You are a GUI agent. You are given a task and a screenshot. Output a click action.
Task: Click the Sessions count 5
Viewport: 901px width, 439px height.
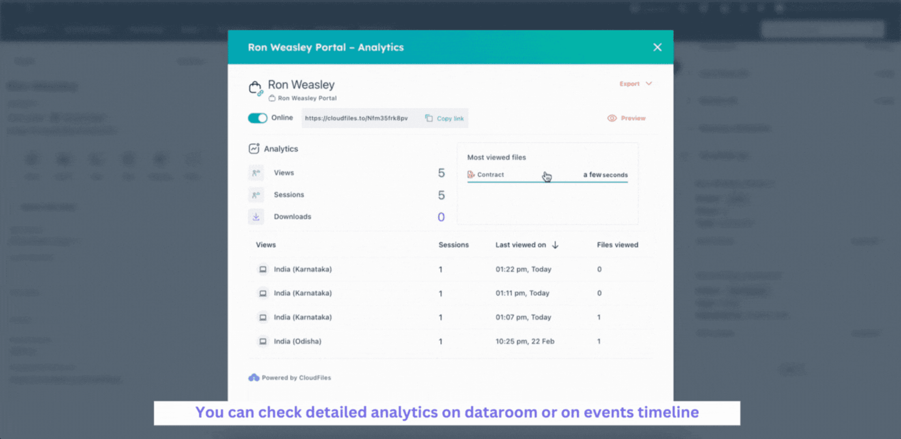click(441, 195)
